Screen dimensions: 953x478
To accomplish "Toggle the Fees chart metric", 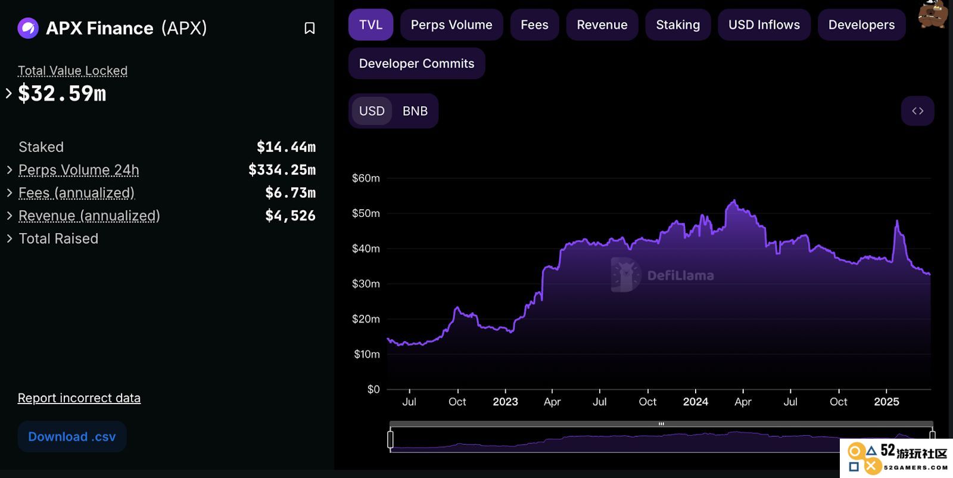I will point(534,25).
